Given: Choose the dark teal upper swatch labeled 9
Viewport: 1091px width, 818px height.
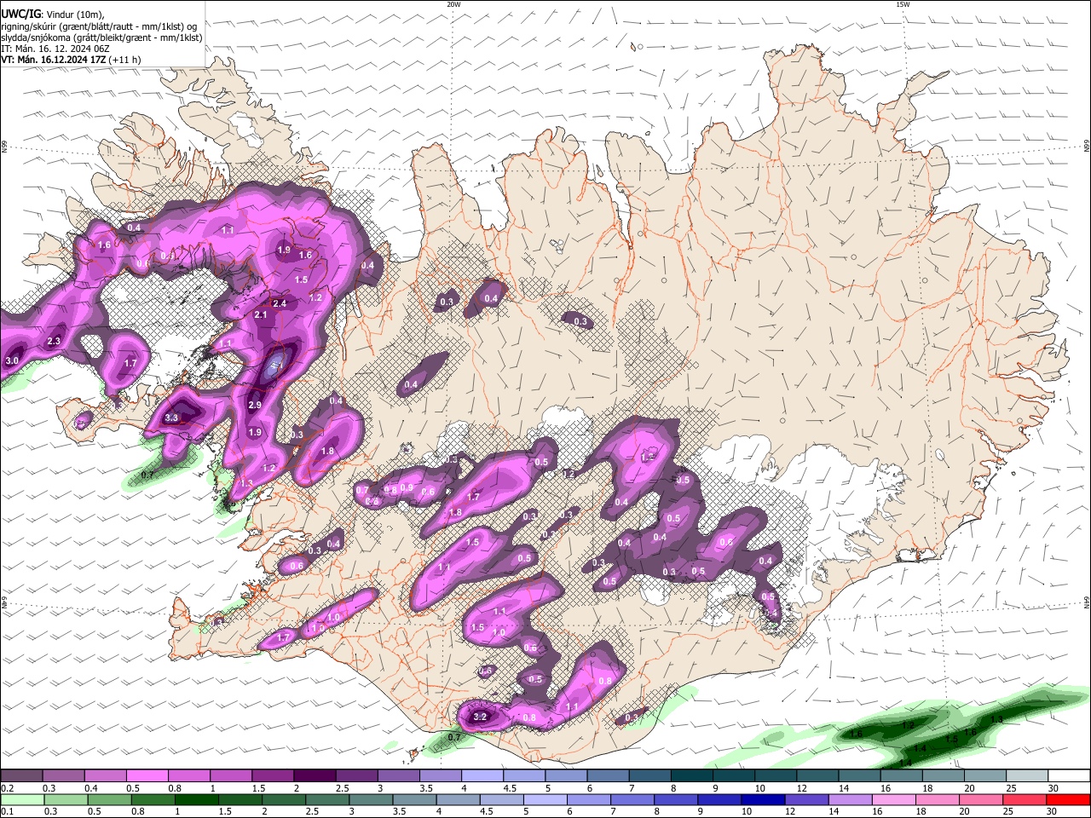Looking at the screenshot, I should (x=732, y=776).
